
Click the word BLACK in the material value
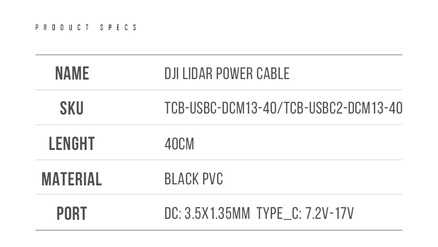[179, 179]
